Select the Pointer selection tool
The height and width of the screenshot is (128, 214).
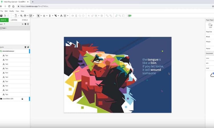(x=38, y=16)
